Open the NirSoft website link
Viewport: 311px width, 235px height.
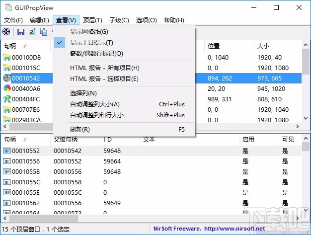pyautogui.click(x=209, y=229)
